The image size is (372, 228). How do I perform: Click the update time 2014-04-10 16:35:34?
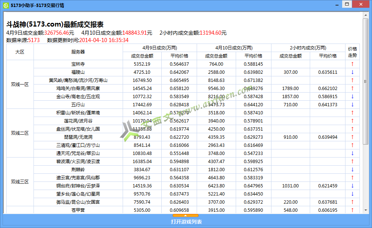click(103, 40)
